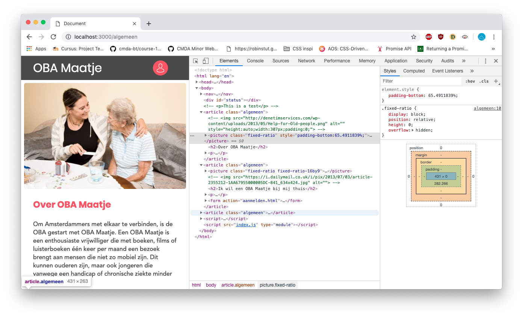The image size is (523, 317).
Task: Click the uBlock Origin extension icon
Action: pos(441,37)
